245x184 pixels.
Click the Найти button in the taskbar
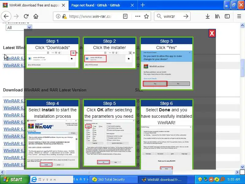point(81,179)
